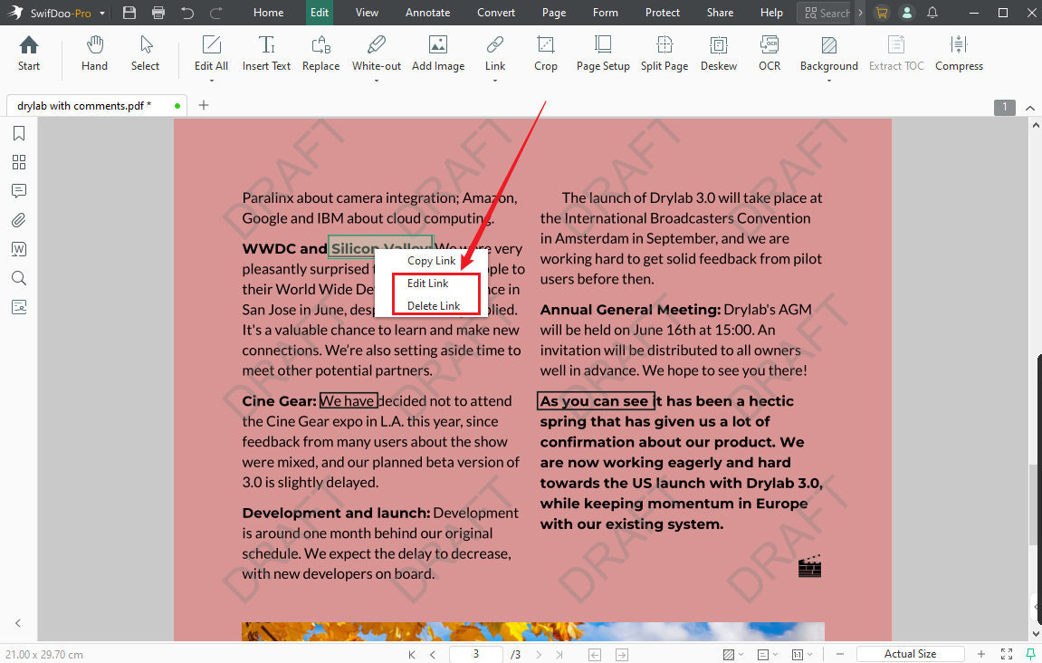The image size is (1042, 663).
Task: Click the page number input field
Action: point(476,654)
